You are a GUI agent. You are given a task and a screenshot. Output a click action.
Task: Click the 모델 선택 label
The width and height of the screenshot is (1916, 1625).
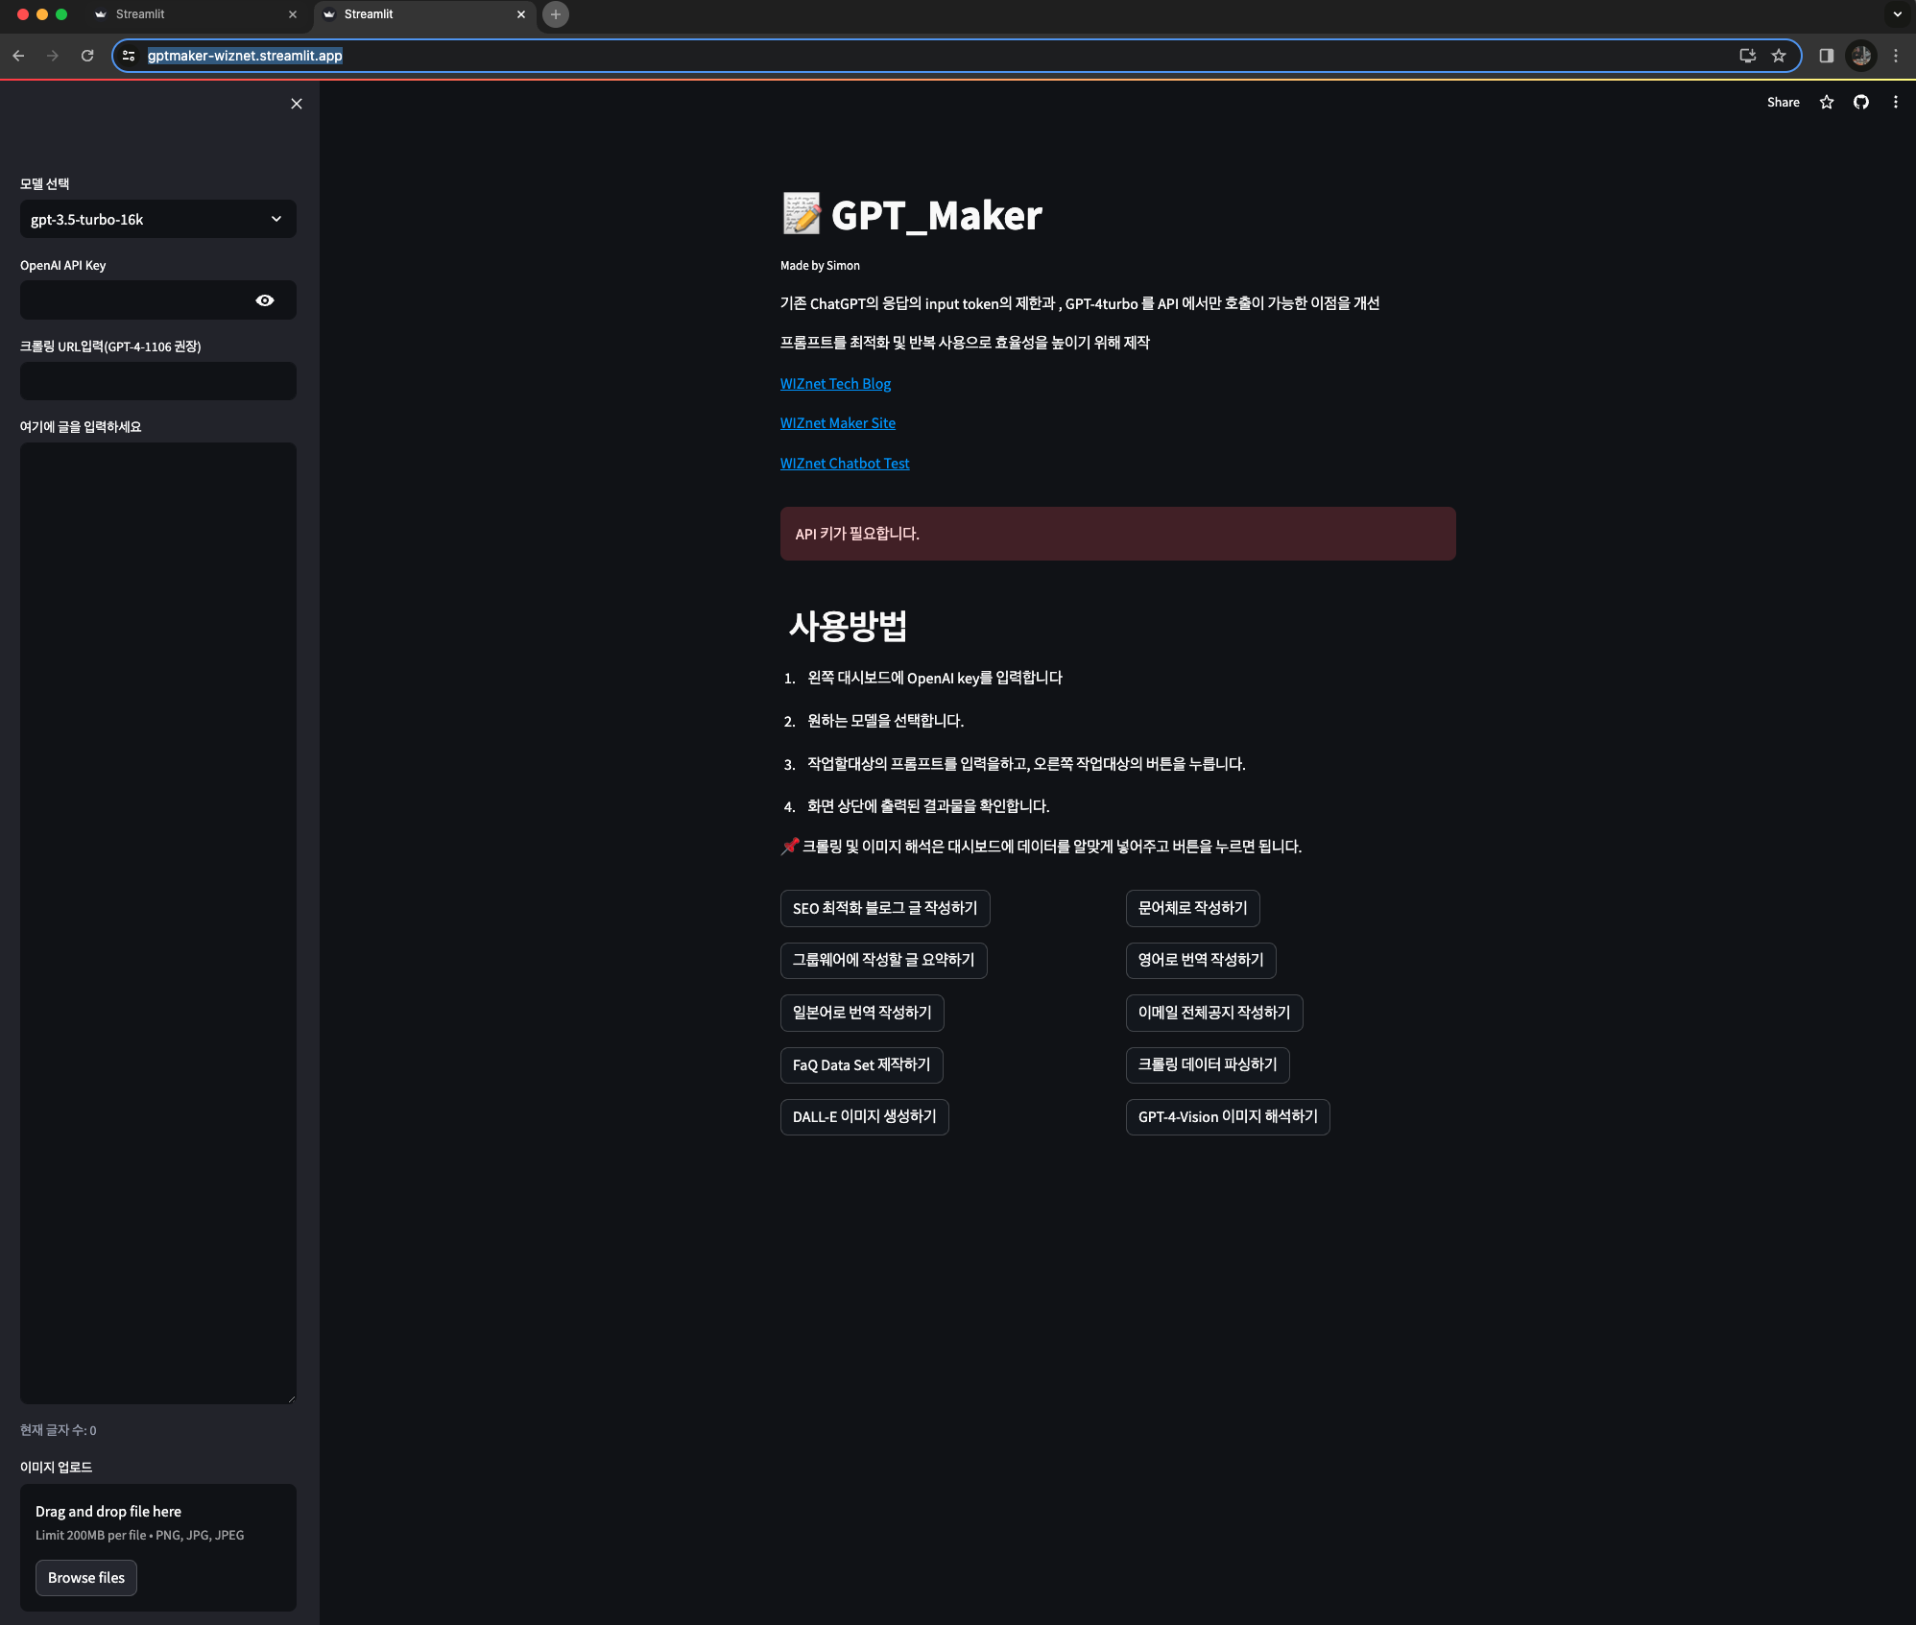coord(45,184)
